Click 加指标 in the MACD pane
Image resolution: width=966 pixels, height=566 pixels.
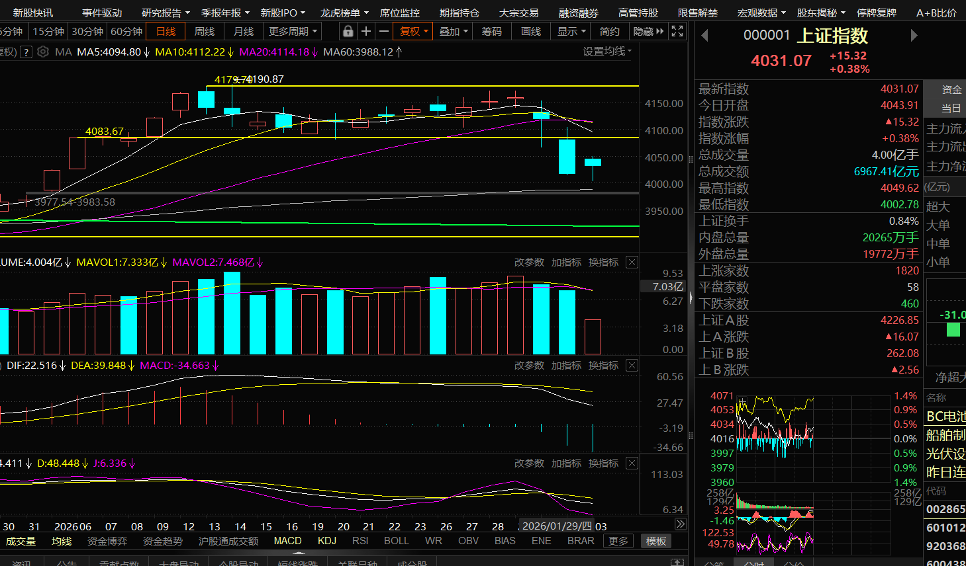(567, 366)
